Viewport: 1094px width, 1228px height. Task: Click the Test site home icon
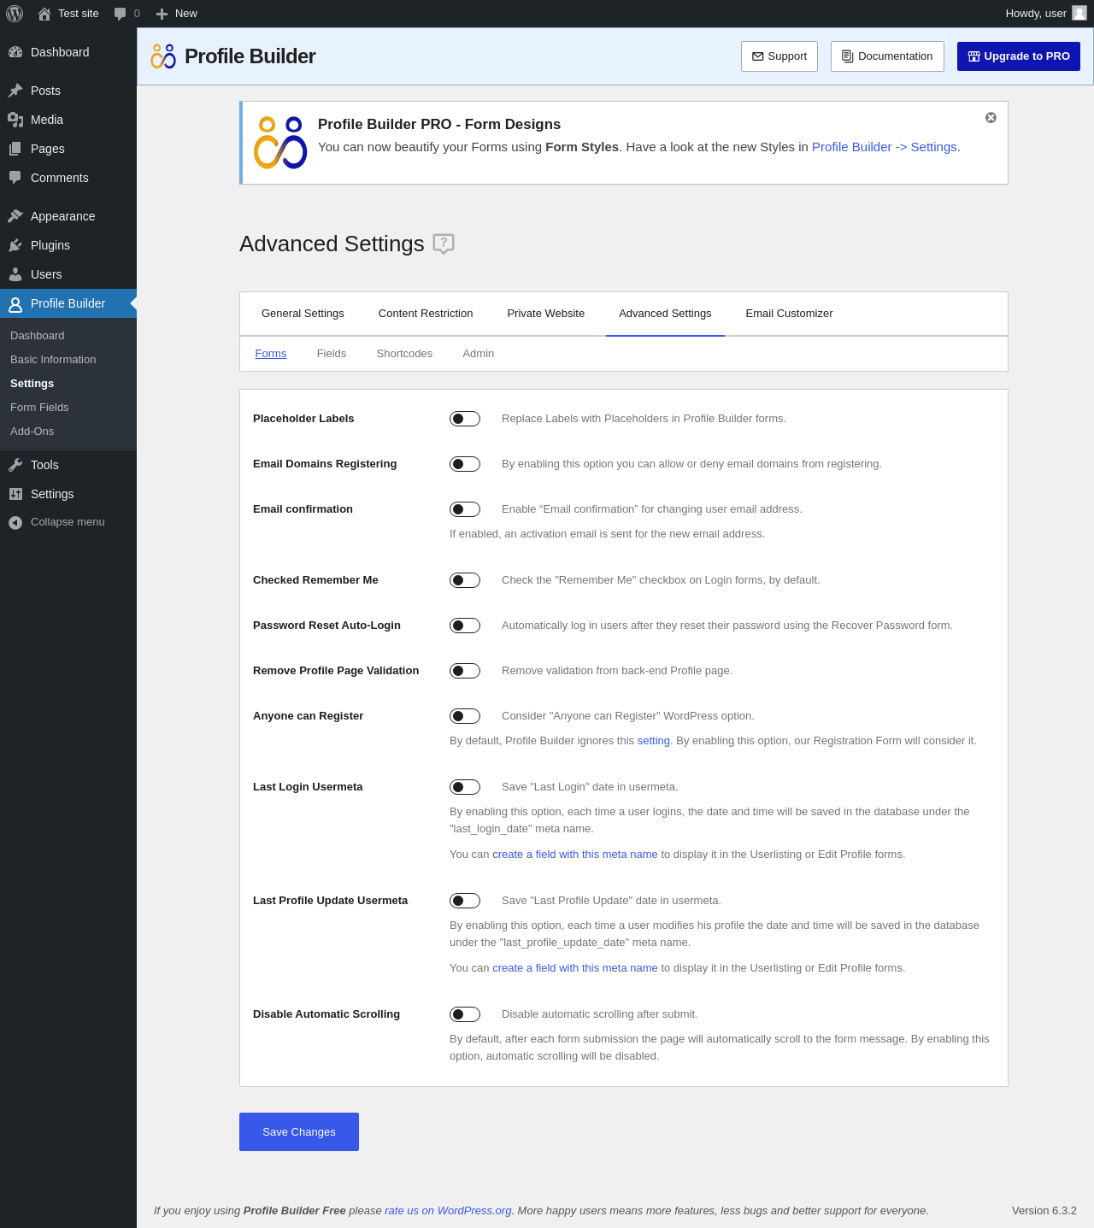coord(44,14)
